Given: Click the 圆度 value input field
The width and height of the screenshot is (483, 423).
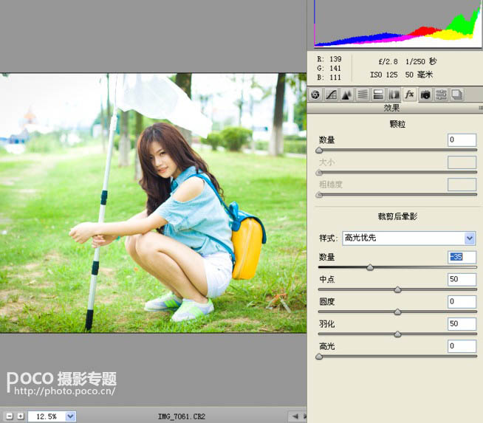Looking at the screenshot, I should [462, 301].
